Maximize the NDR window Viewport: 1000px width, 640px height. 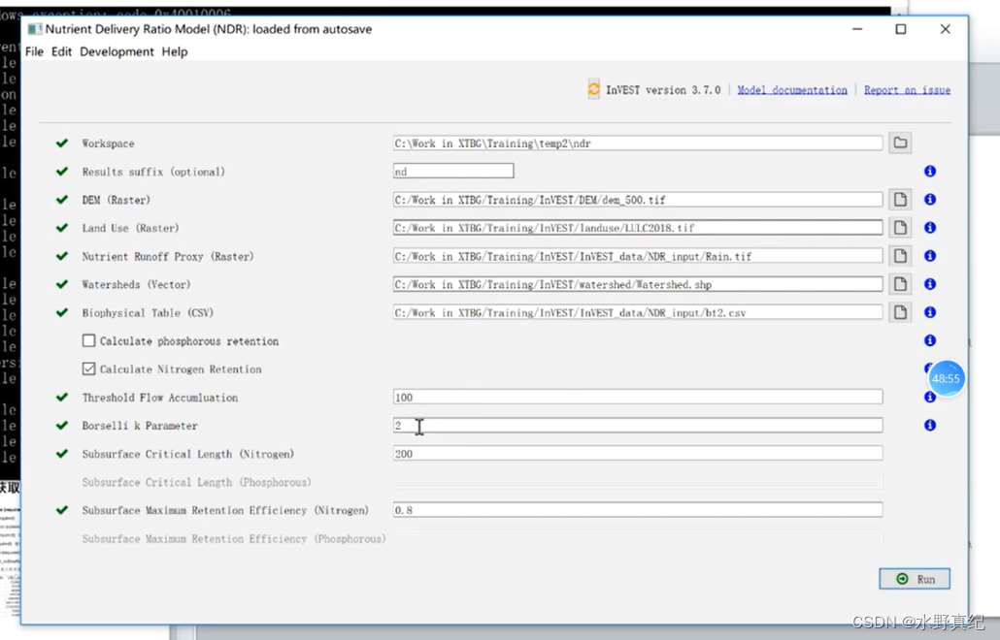901,29
